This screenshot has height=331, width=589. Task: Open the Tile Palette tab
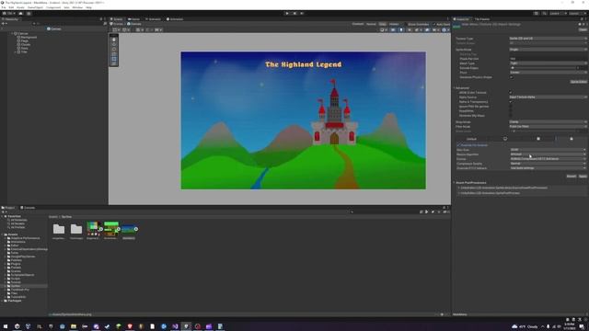482,18
